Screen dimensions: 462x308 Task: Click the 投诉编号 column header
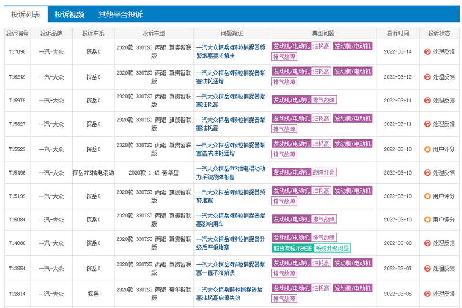17,34
